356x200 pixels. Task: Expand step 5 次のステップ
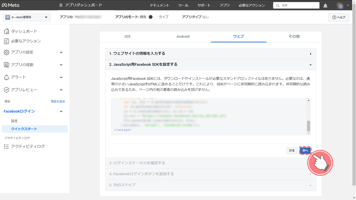pos(211,185)
